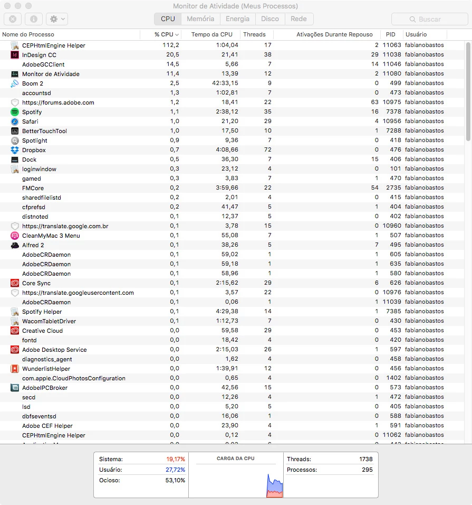Select com.apple.CloudPhotosConfiguration row
Viewport: 472px width, 505px height.
pos(232,378)
